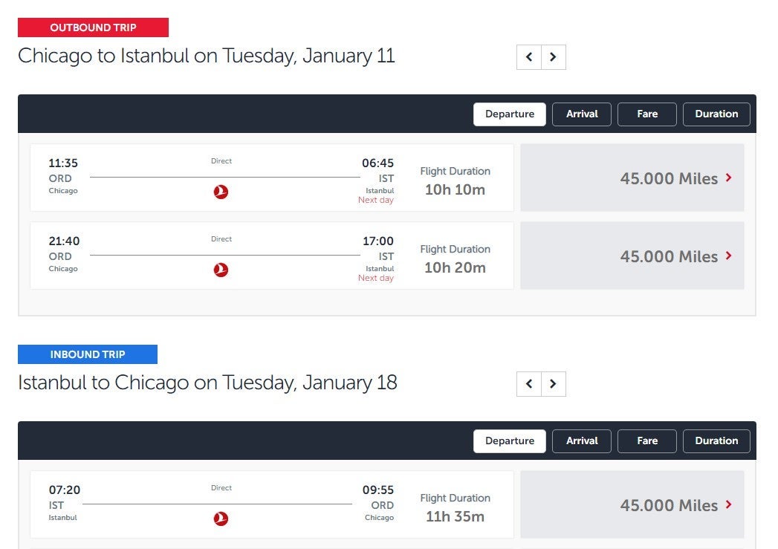The image size is (778, 549).
Task: Expand 45.000 Miles fare for 11:35 flight
Action: tap(632, 178)
